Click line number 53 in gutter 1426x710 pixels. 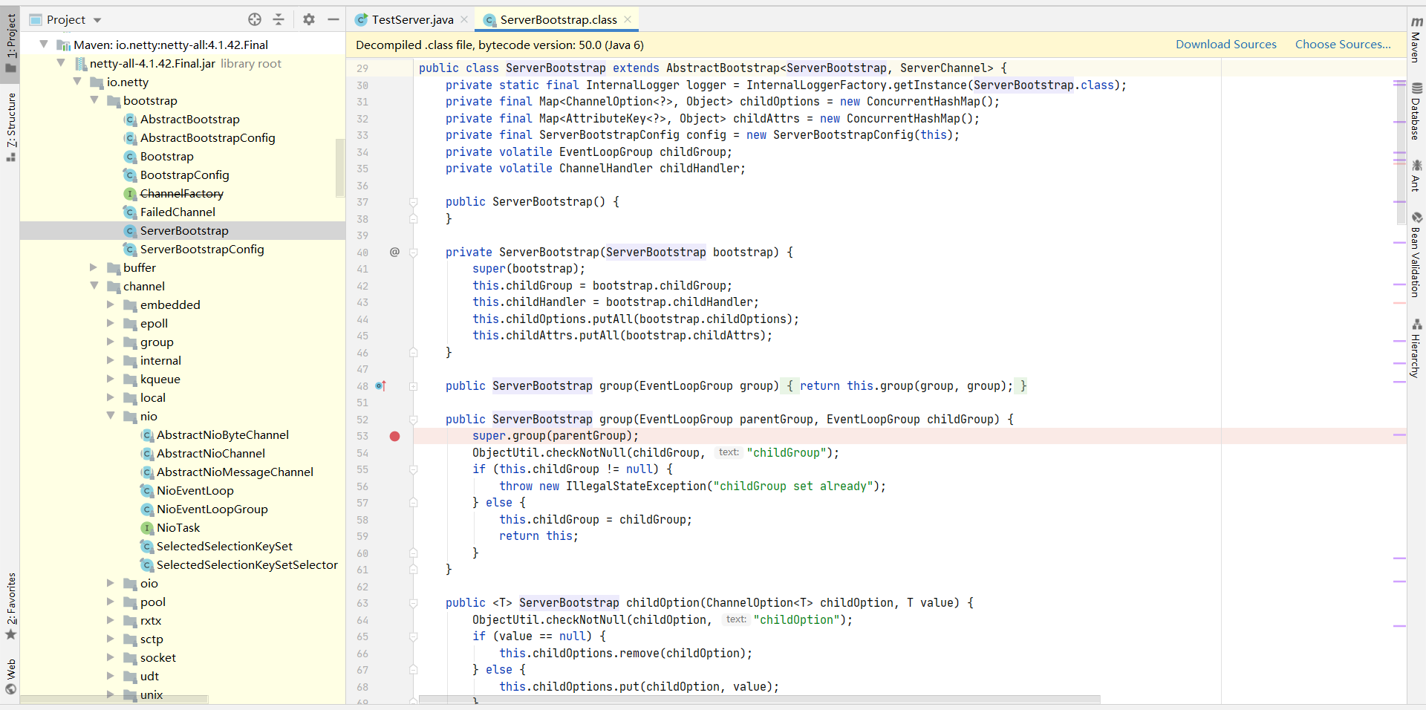pos(362,436)
